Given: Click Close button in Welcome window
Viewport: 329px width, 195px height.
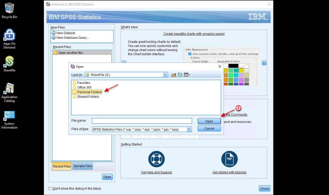Looking at the screenshot, I should [x=264, y=188].
